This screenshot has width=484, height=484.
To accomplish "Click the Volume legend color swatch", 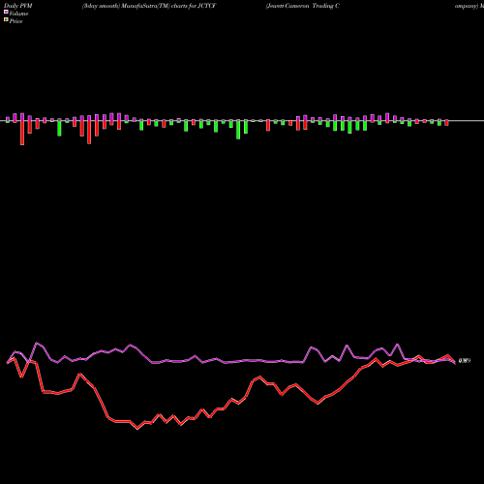I will pos(6,13).
